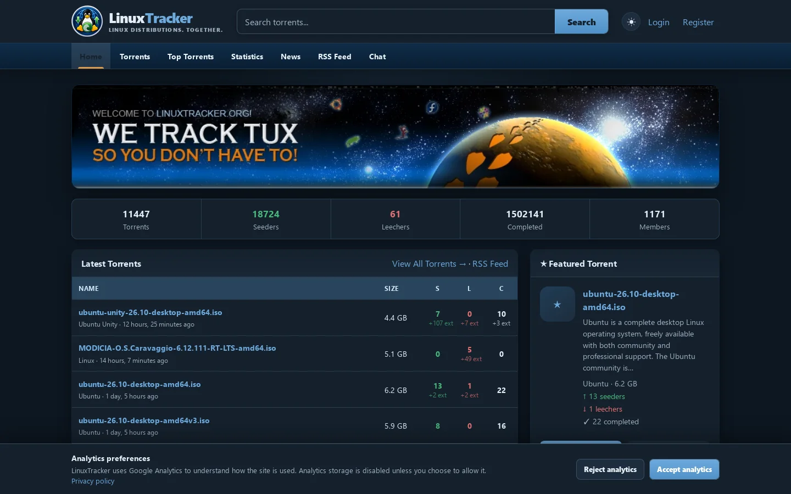791x494 pixels.
Task: Open the Chat page
Action: click(377, 57)
